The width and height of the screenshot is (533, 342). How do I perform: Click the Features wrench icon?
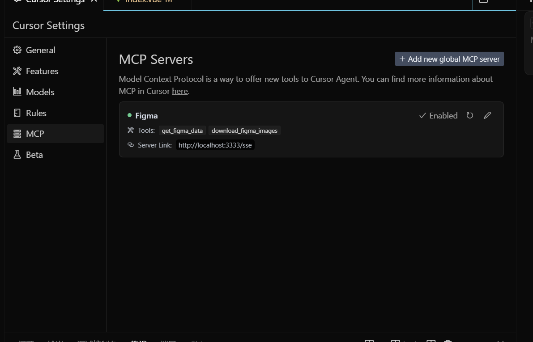(x=17, y=71)
